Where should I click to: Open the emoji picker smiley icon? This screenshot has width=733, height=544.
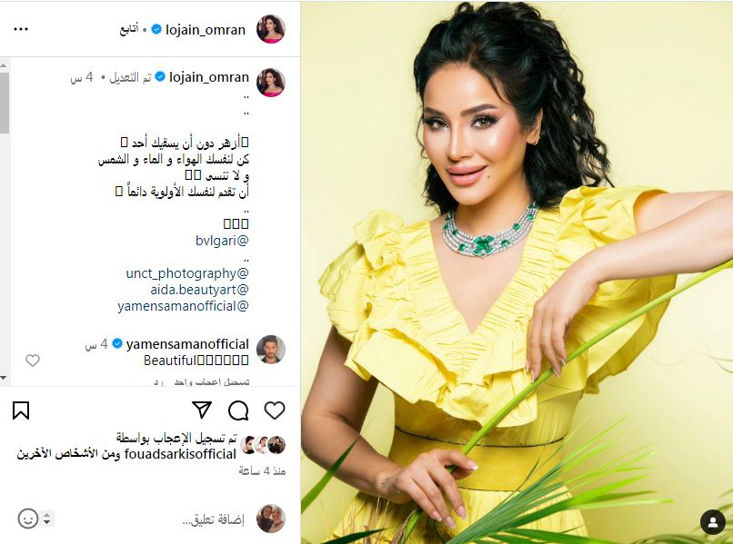tap(28, 519)
